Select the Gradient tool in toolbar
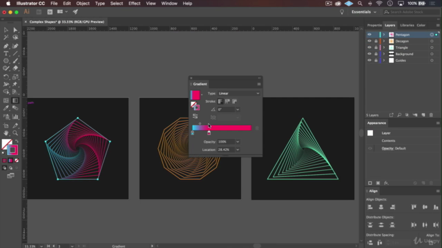This screenshot has width=442, height=248. tap(15, 101)
